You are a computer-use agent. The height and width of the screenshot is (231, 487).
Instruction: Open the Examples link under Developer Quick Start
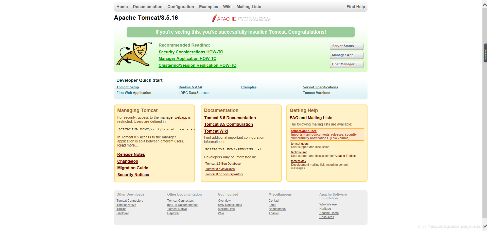pyautogui.click(x=249, y=87)
